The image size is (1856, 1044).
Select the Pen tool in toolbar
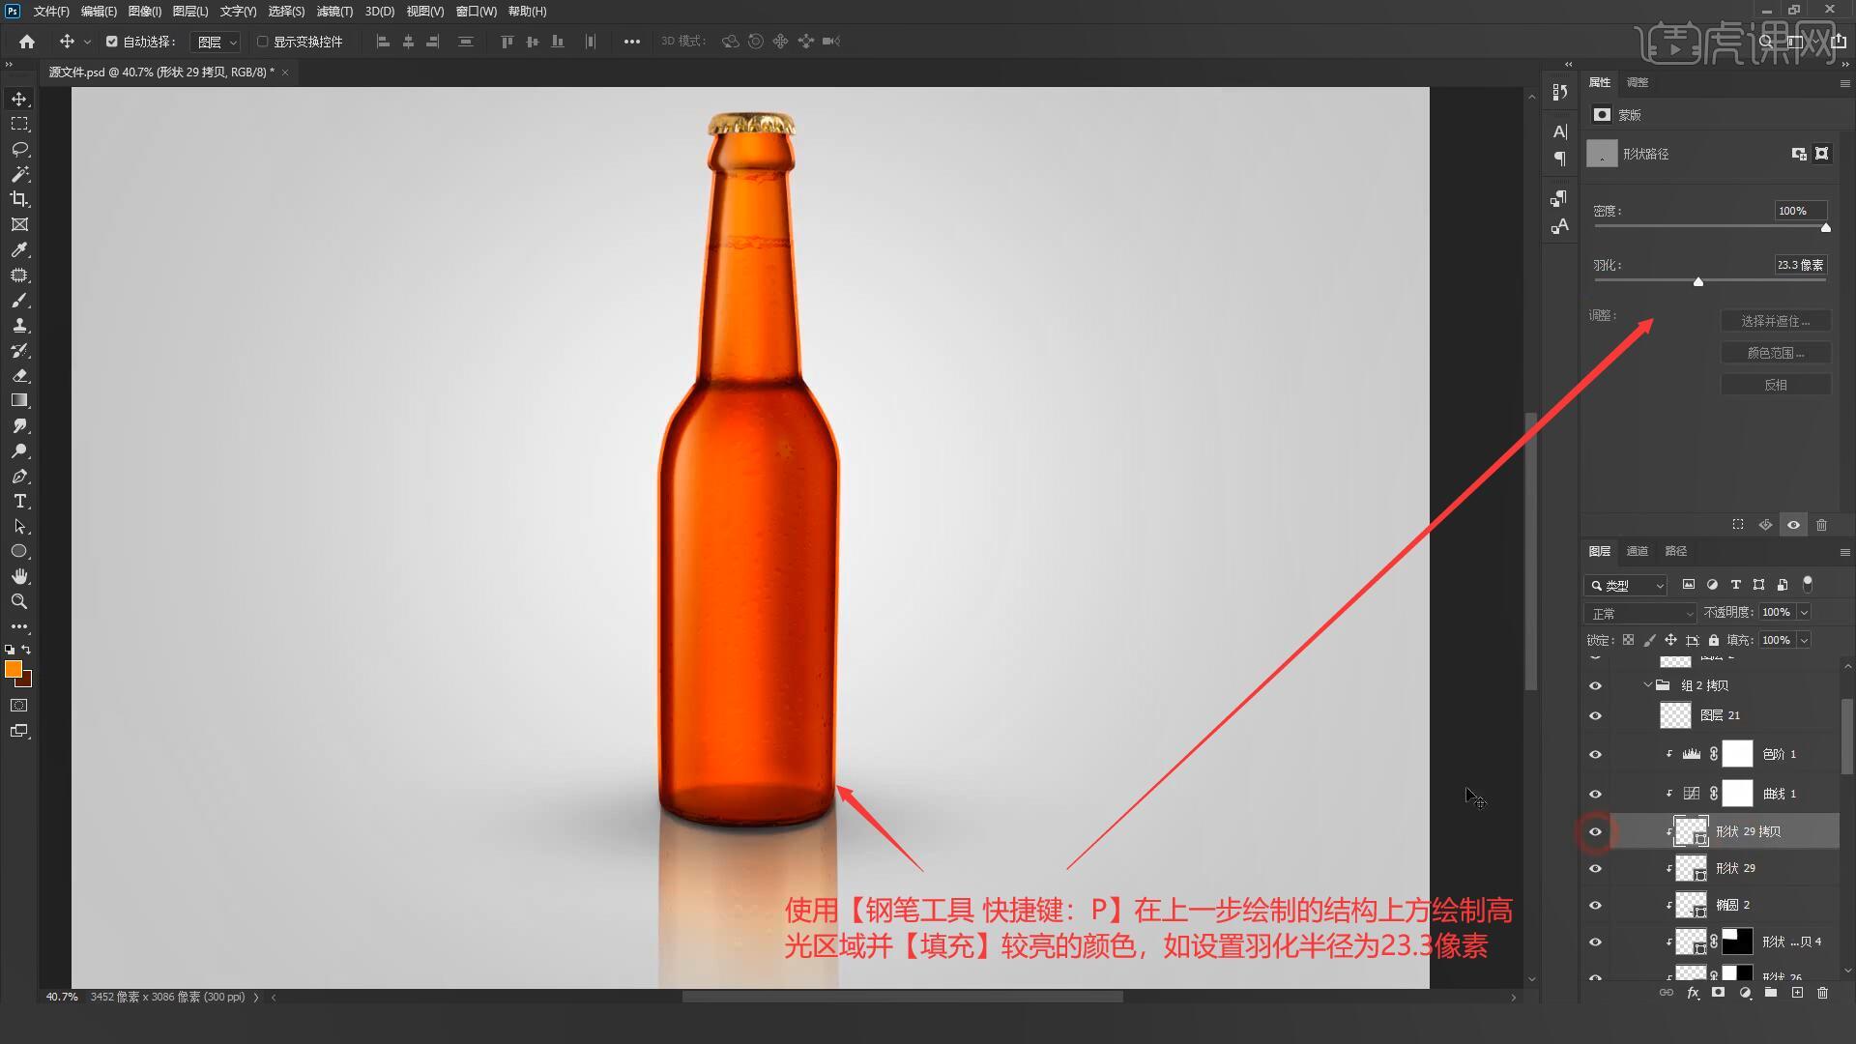19,477
